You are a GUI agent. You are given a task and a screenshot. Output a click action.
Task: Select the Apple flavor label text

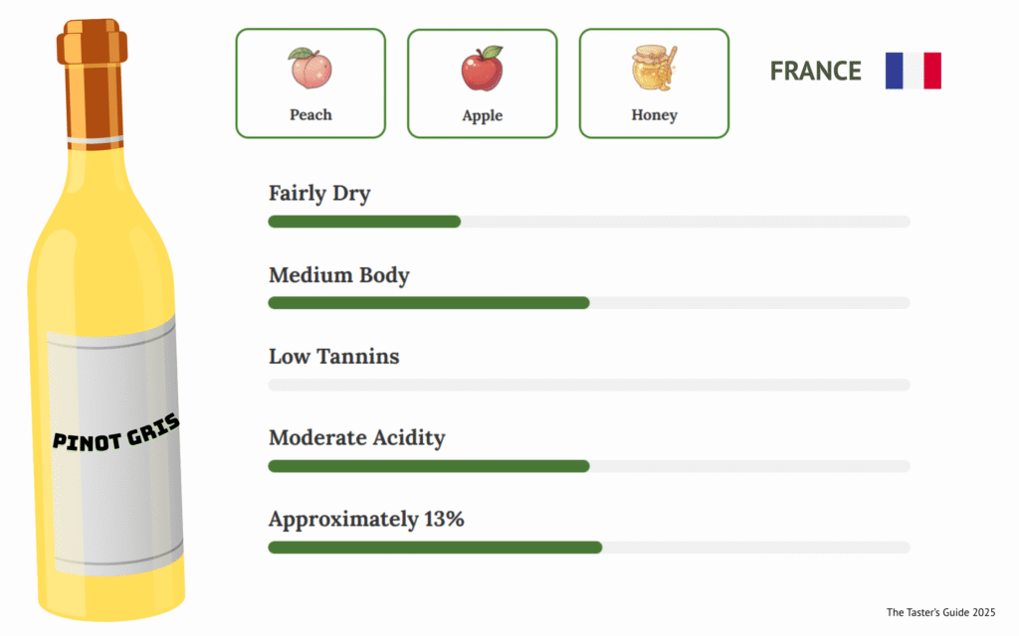482,116
